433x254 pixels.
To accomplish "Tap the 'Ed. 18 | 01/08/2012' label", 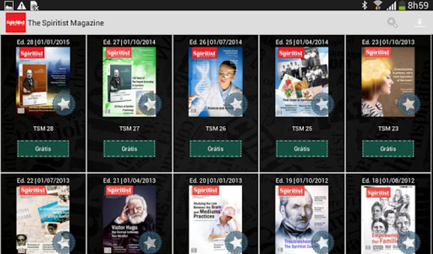I will (x=388, y=180).
